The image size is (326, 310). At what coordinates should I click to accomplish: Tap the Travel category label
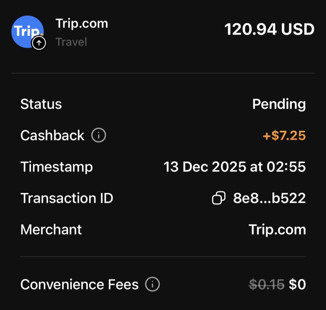[x=71, y=42]
